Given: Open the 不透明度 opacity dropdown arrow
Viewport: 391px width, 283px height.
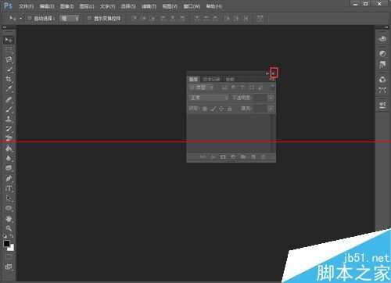Looking at the screenshot, I should [271, 98].
